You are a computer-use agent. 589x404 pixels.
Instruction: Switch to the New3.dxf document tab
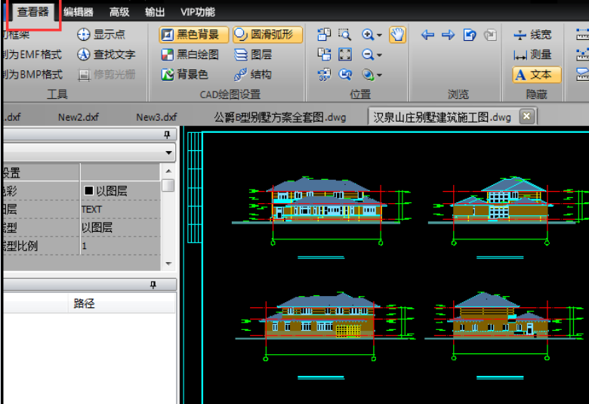[x=156, y=117]
